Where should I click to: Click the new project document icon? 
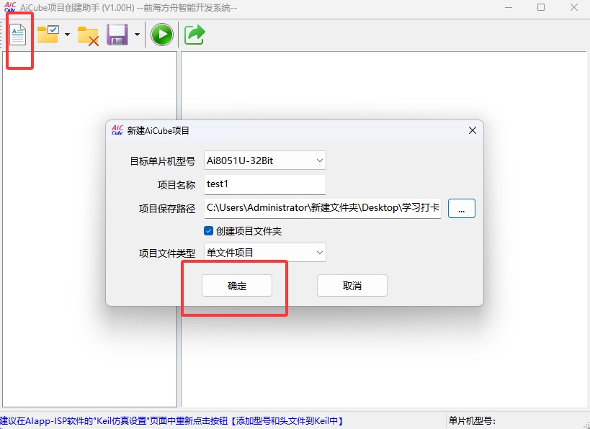(x=18, y=35)
